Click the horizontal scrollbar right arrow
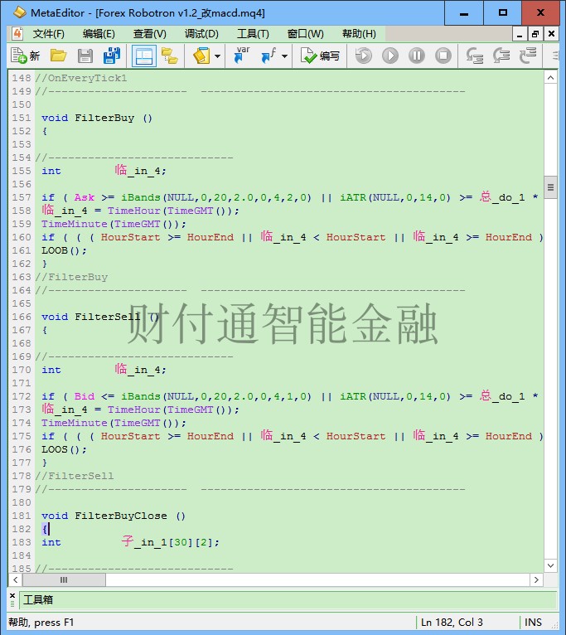The height and width of the screenshot is (635, 566). pyautogui.click(x=536, y=580)
